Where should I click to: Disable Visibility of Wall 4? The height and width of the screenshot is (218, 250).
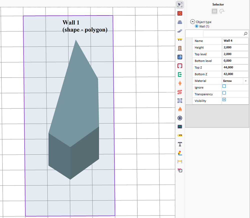[x=224, y=99]
